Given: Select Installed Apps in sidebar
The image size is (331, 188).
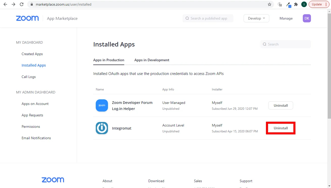Looking at the screenshot, I should [x=34, y=65].
